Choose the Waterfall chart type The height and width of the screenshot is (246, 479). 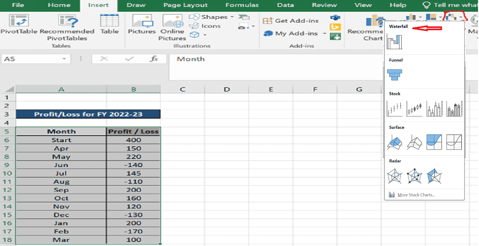pyautogui.click(x=394, y=42)
